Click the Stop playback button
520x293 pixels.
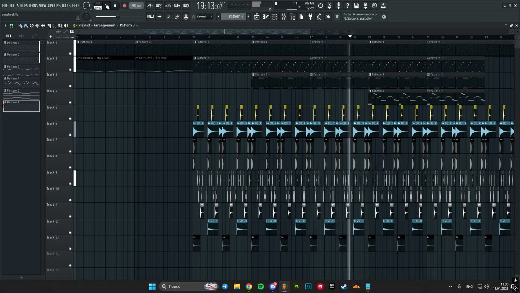tap(115, 6)
